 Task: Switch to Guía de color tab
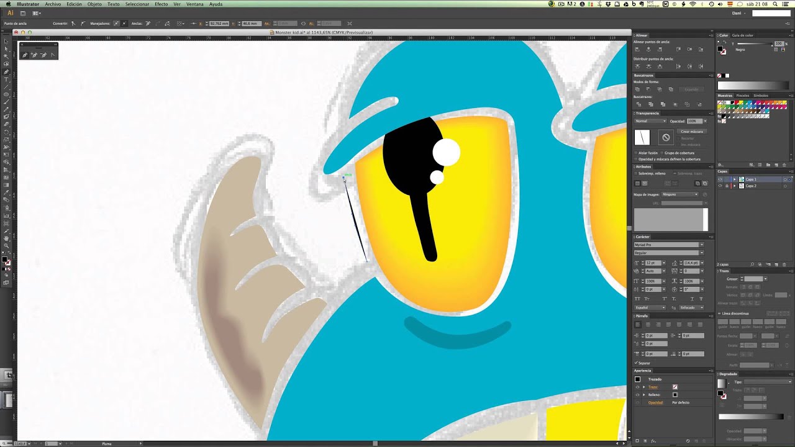pos(742,35)
